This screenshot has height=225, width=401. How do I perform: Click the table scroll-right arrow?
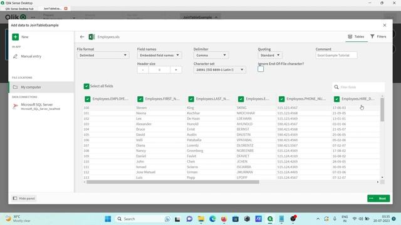point(377,182)
